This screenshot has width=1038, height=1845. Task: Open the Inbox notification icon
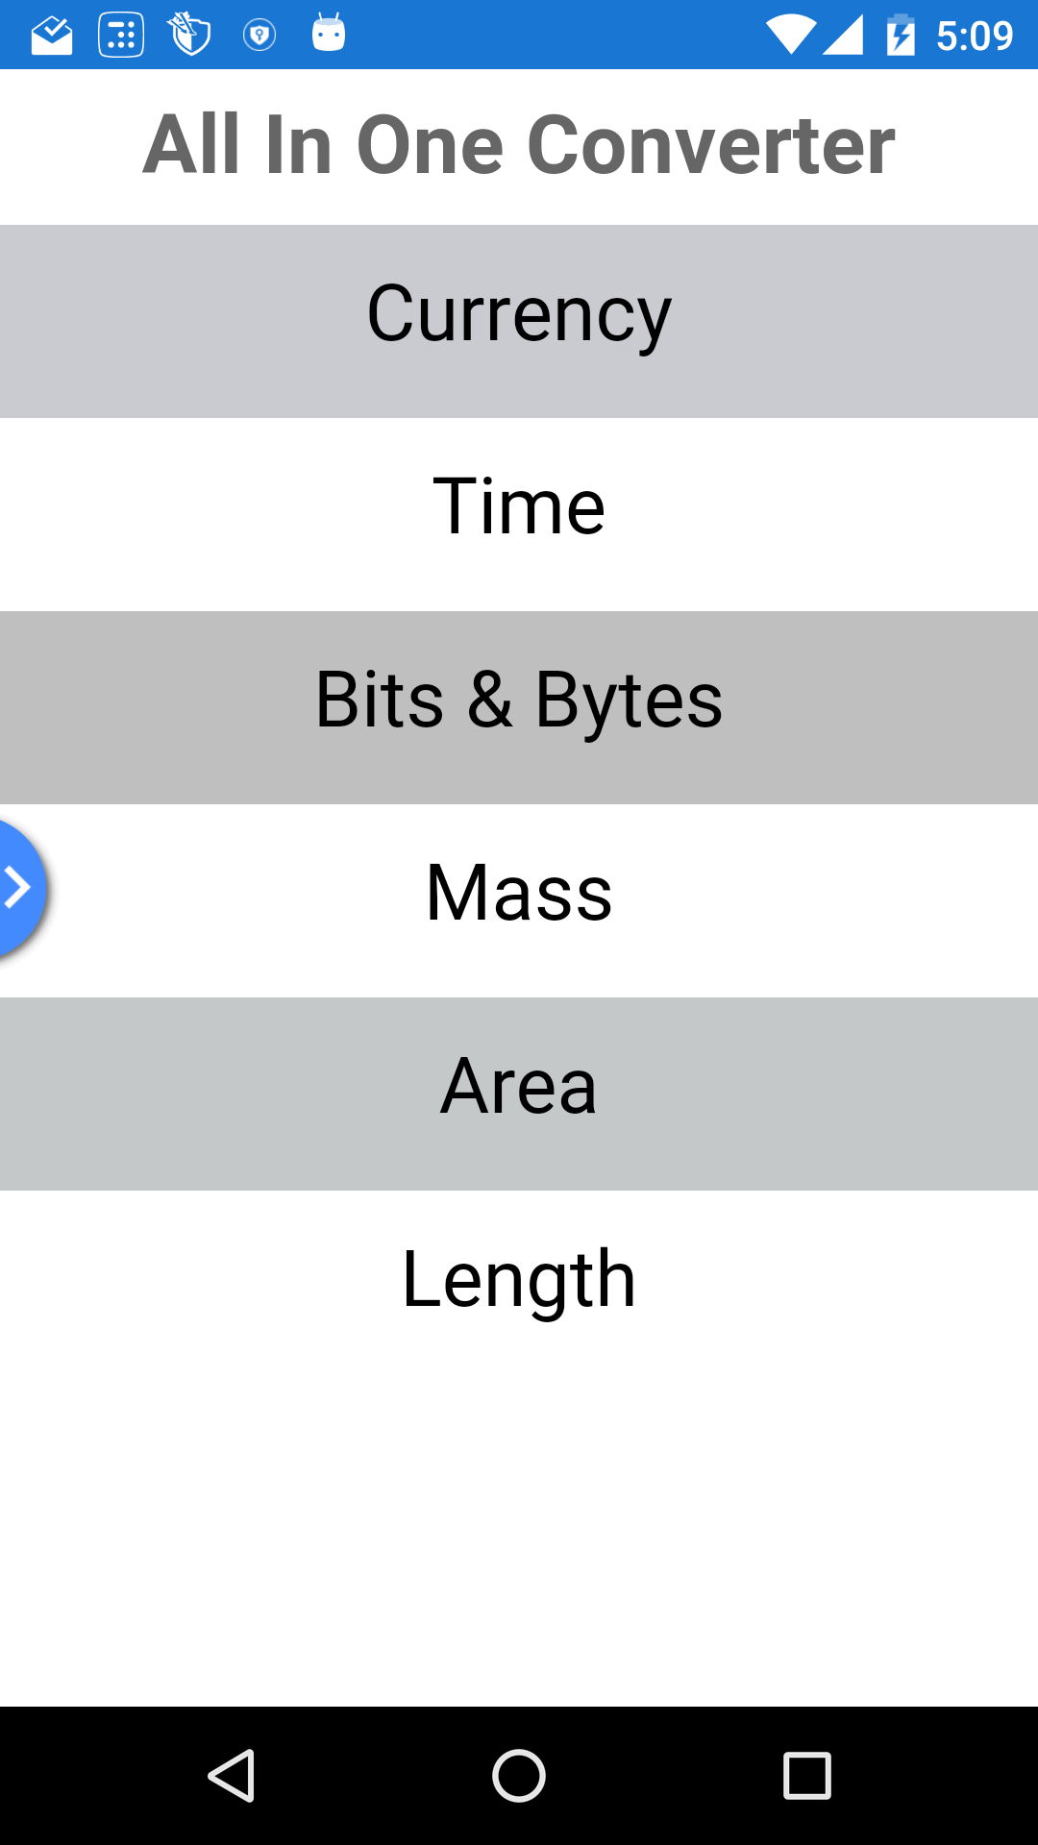[52, 34]
